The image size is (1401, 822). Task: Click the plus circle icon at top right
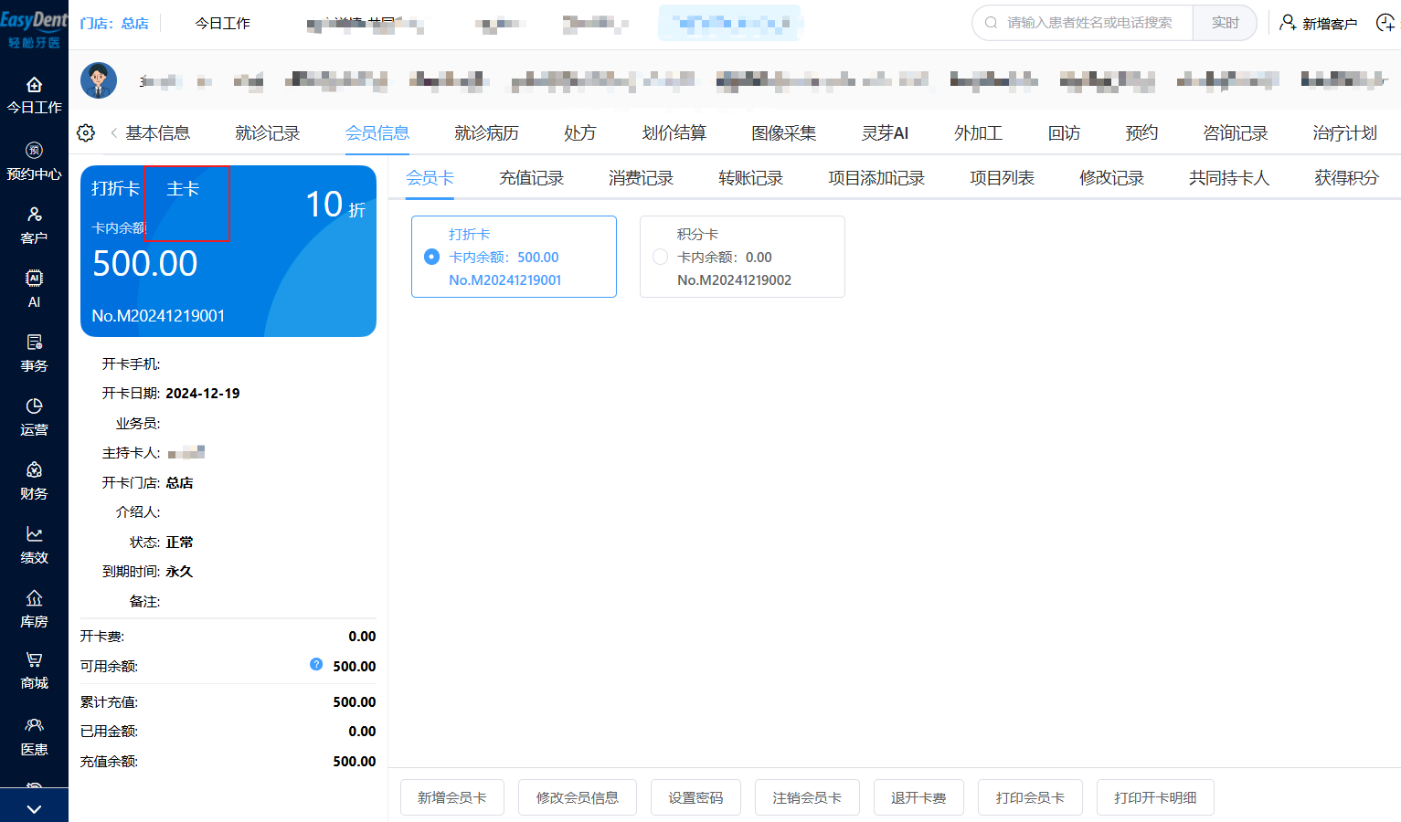pos(1385,22)
